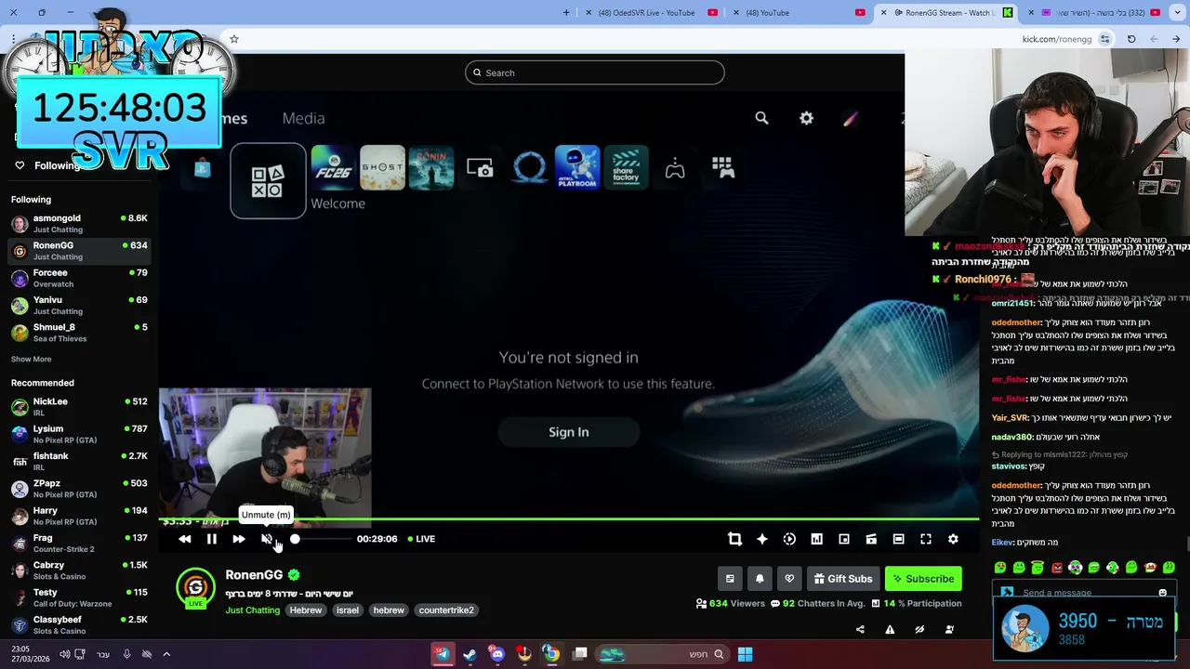The width and height of the screenshot is (1190, 669).
Task: Open asmongold channel in Following list
Action: point(79,224)
